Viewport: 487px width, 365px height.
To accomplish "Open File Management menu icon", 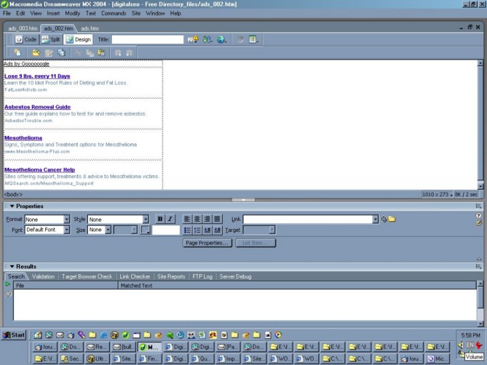I will coord(207,40).
